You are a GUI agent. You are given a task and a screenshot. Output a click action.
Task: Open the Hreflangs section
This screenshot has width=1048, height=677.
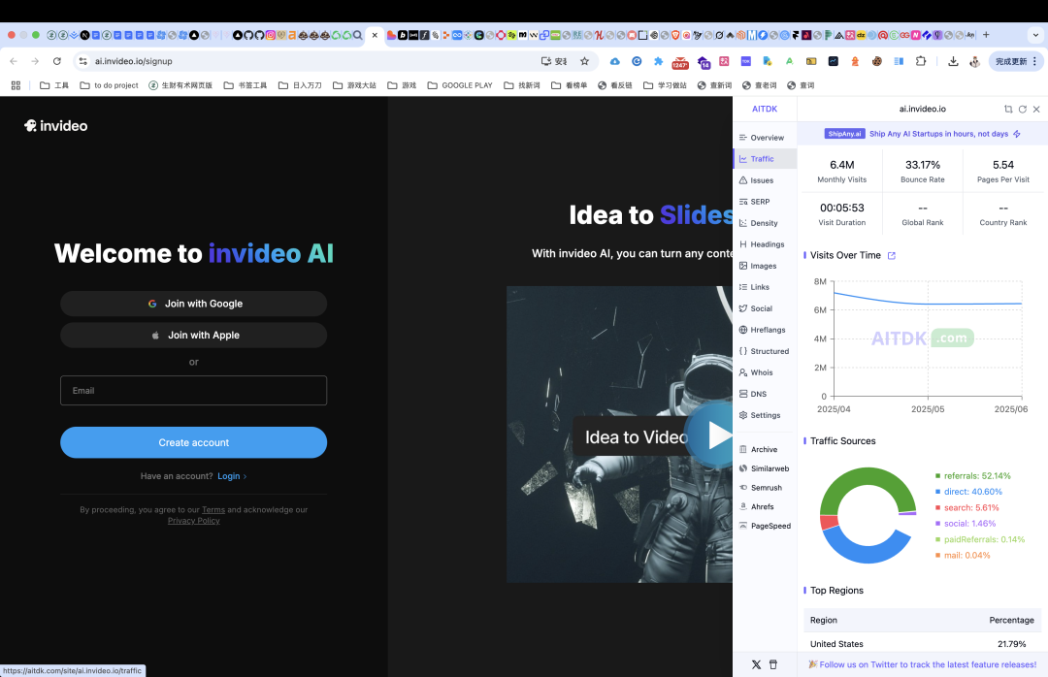pyautogui.click(x=765, y=330)
